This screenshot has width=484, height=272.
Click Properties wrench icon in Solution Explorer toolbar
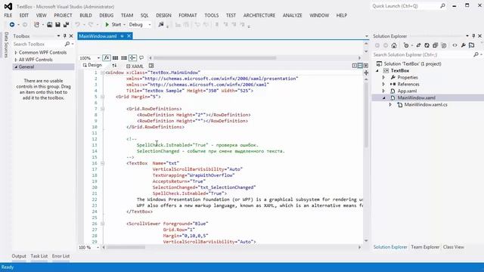464,45
